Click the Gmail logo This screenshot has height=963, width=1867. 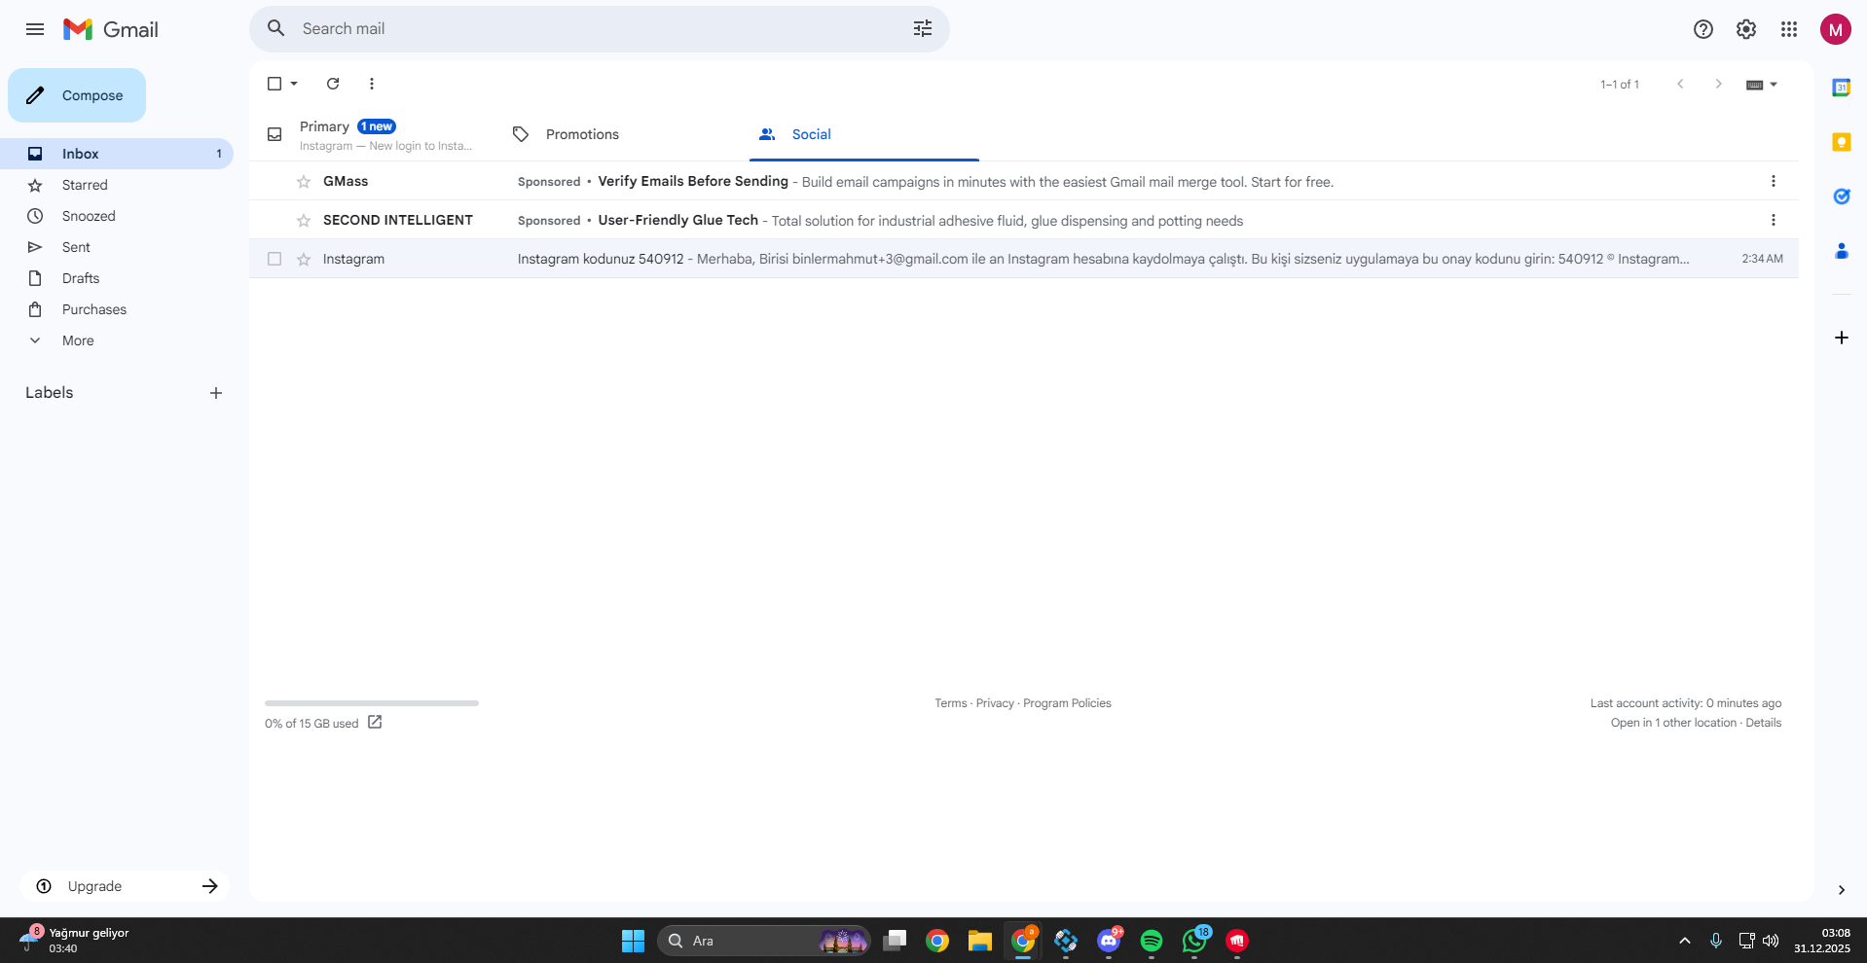click(x=110, y=29)
